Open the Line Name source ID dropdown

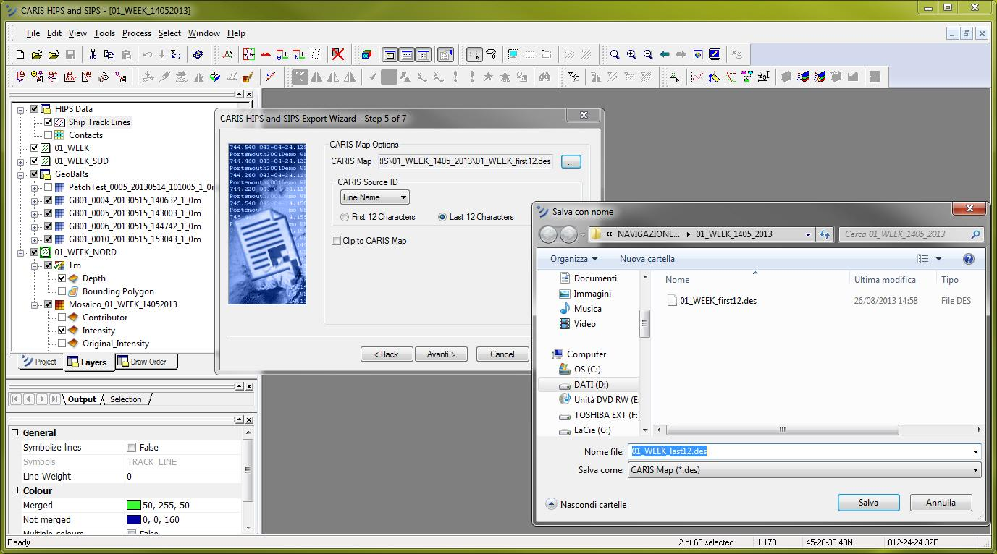click(375, 197)
